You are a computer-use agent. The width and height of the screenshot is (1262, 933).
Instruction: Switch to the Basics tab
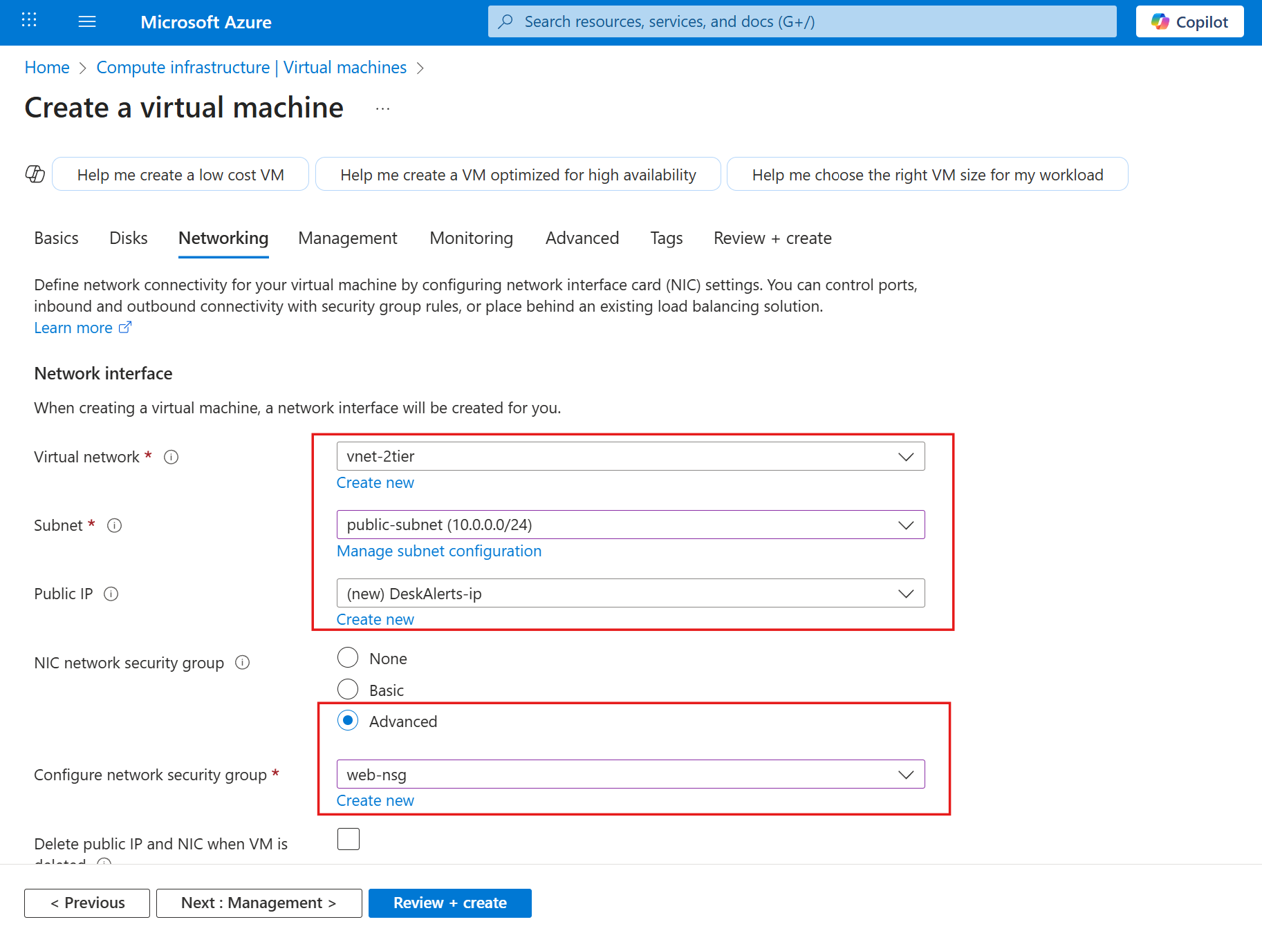pos(55,238)
